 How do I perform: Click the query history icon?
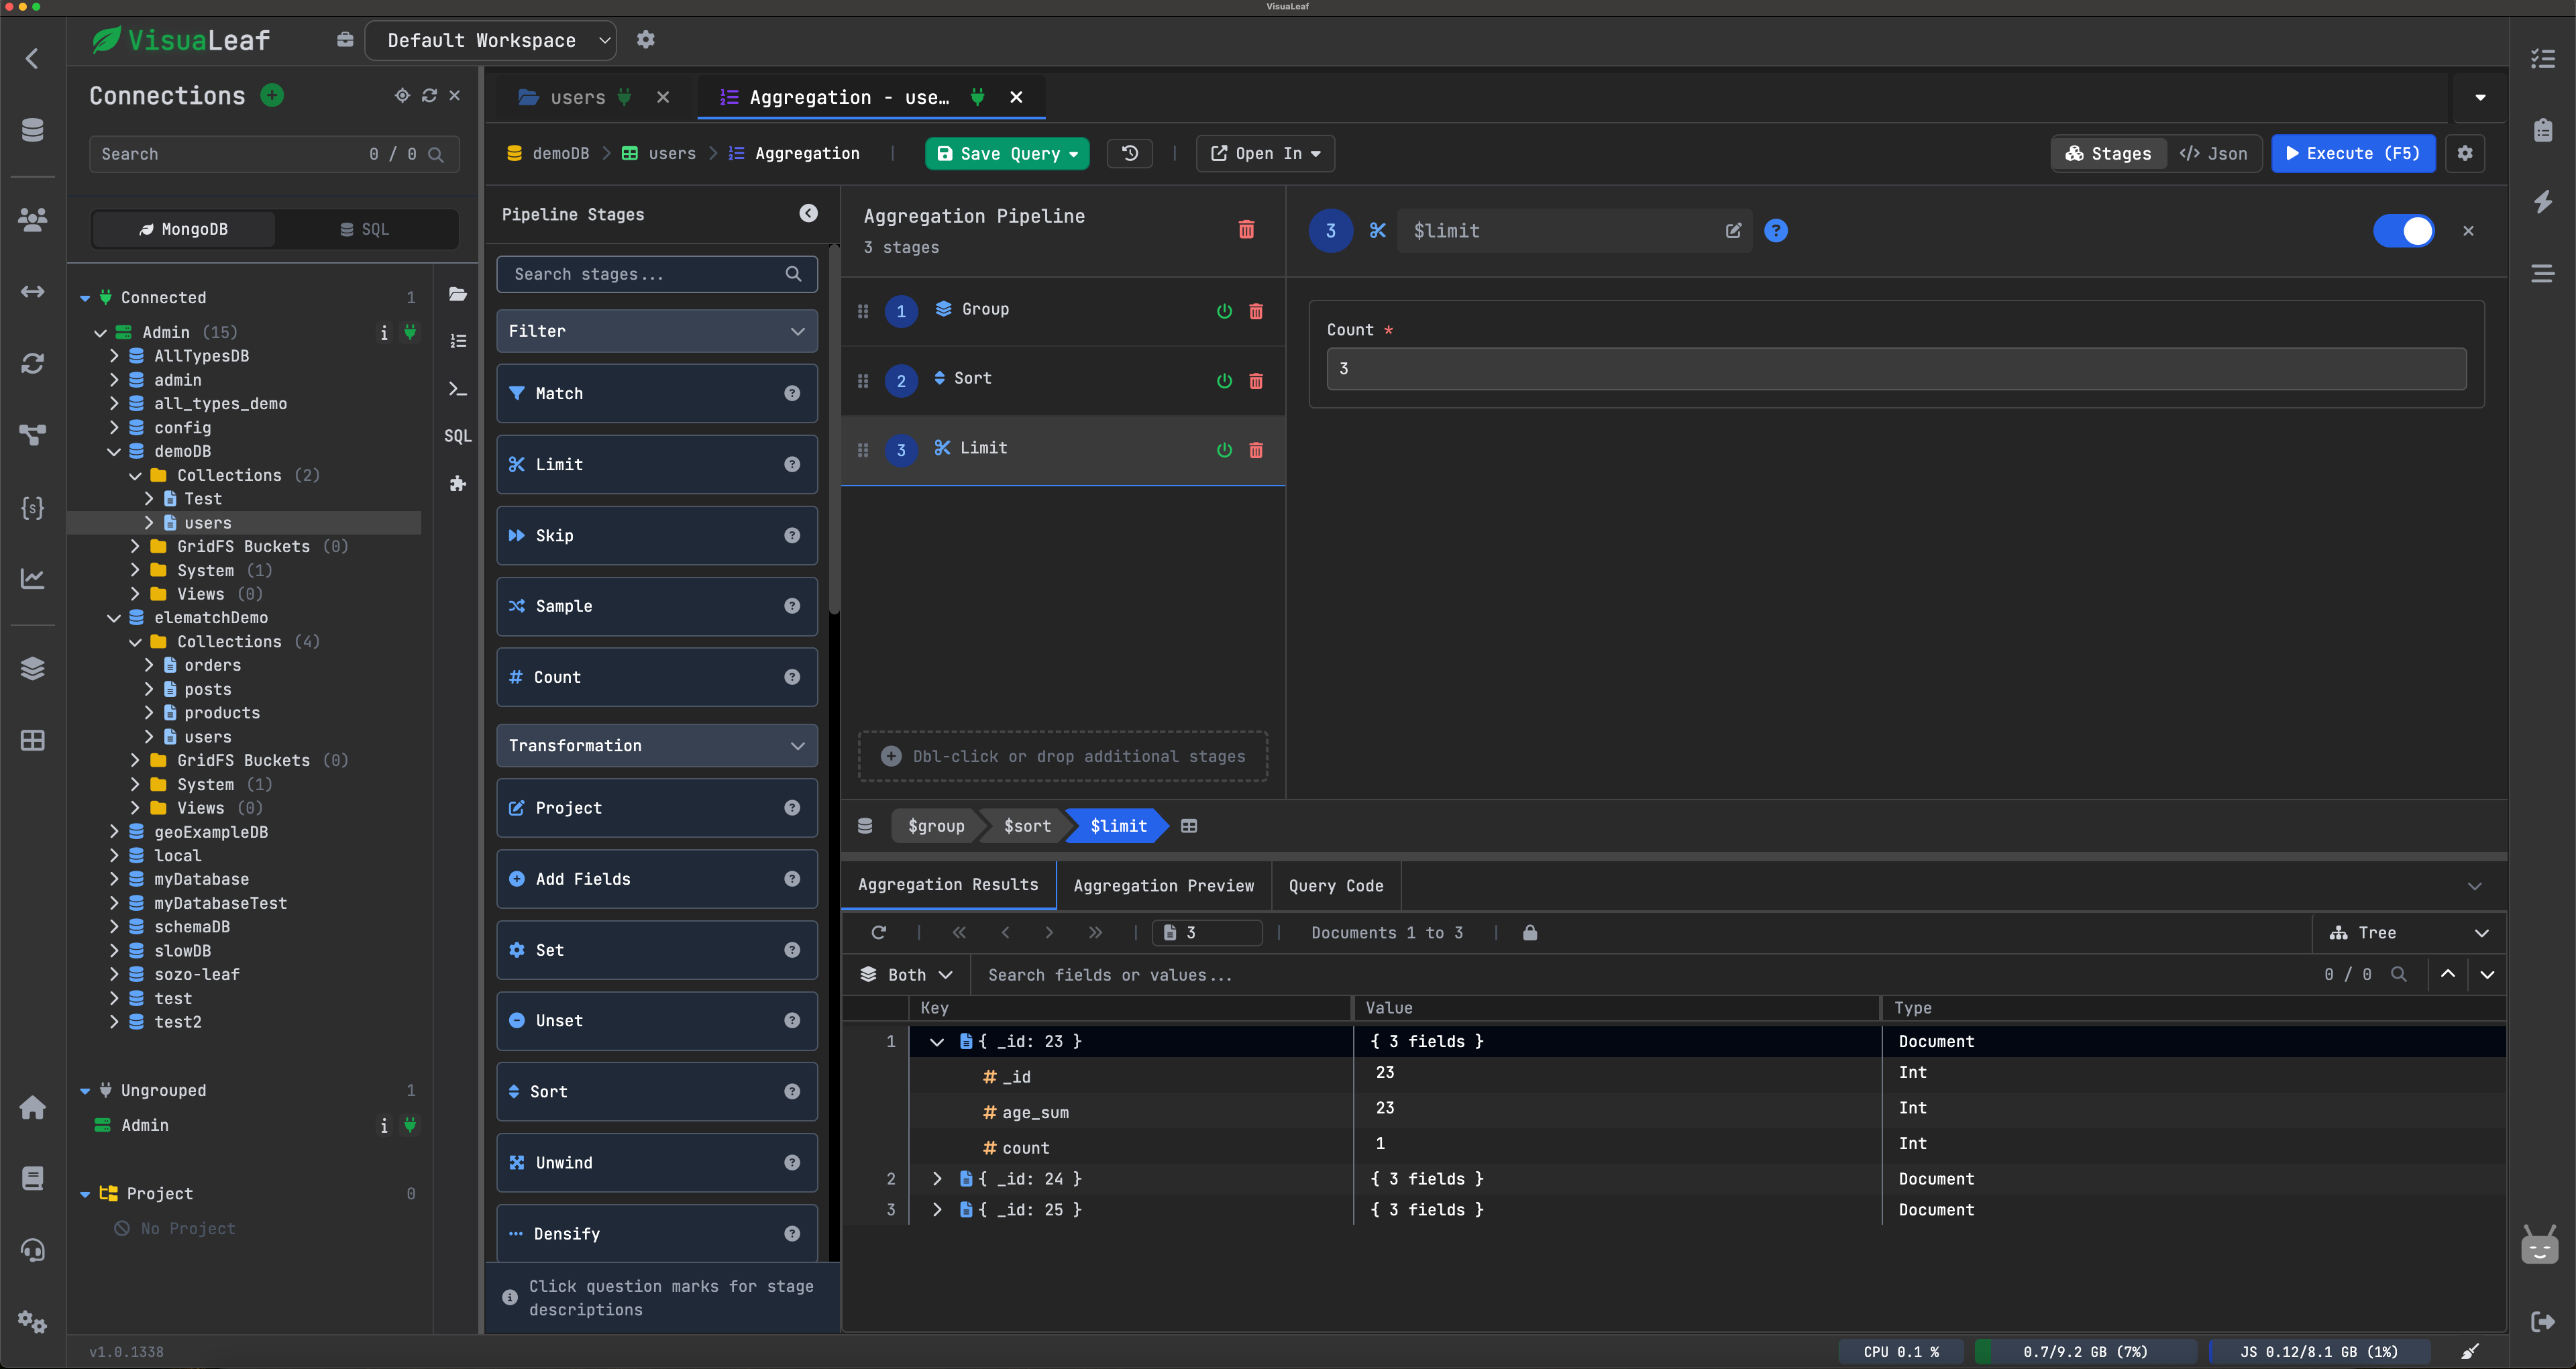coord(1130,153)
